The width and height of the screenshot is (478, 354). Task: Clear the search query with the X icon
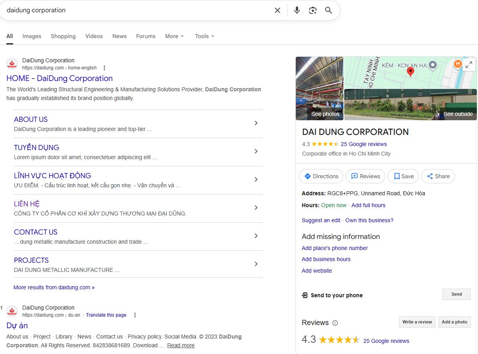(x=277, y=10)
